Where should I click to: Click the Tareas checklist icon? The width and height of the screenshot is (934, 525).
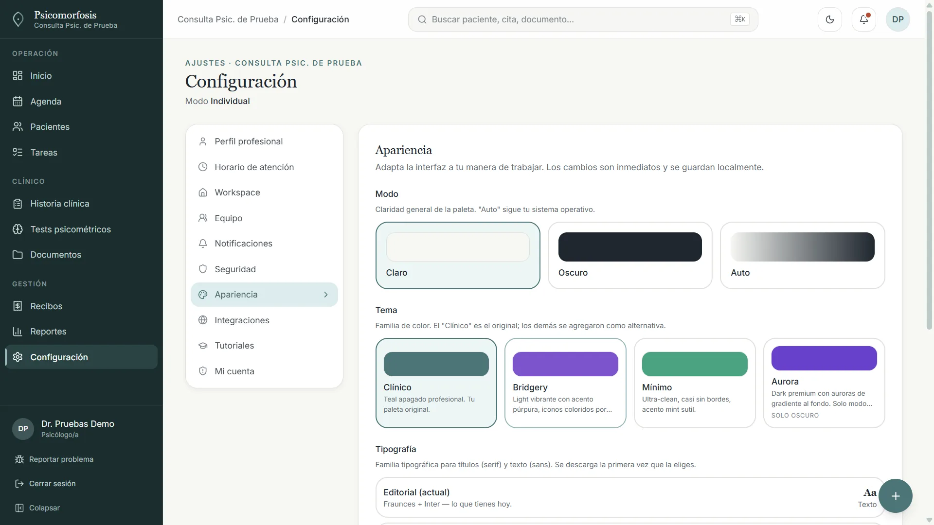(x=18, y=153)
